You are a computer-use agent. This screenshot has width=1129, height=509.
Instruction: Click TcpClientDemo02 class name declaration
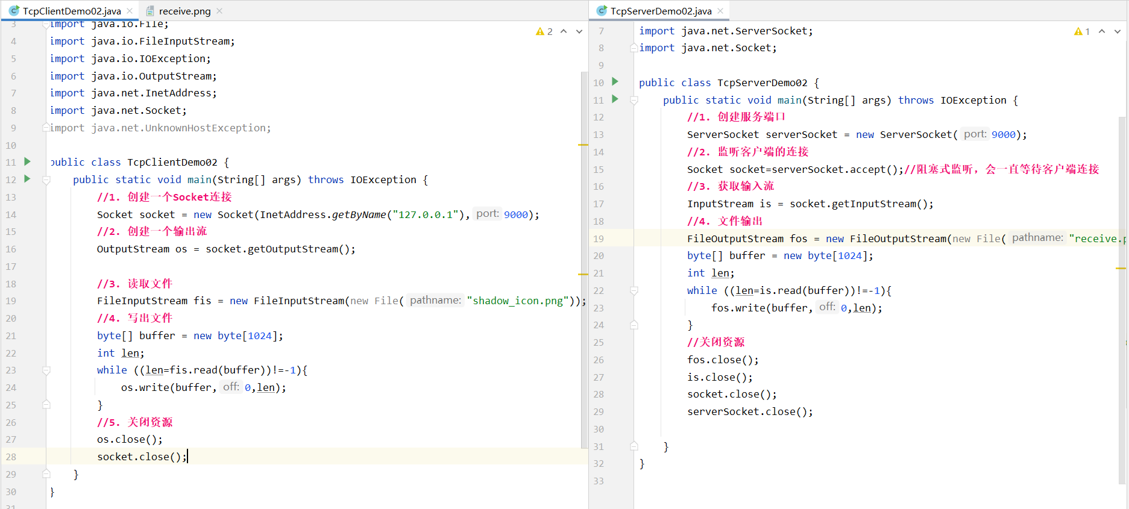coord(172,162)
